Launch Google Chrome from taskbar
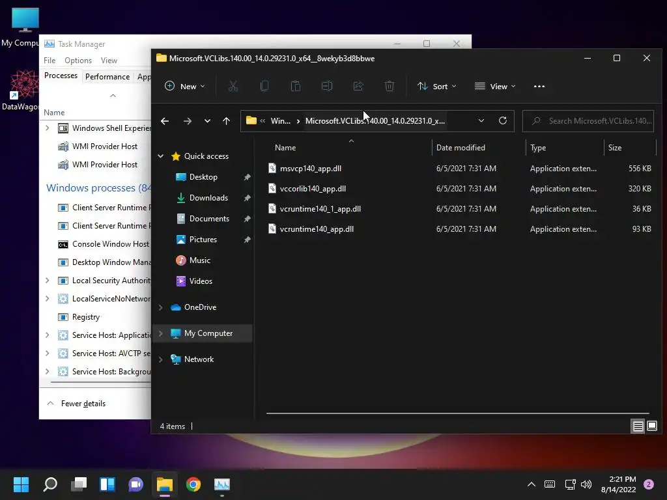Image resolution: width=667 pixels, height=500 pixels. (193, 484)
